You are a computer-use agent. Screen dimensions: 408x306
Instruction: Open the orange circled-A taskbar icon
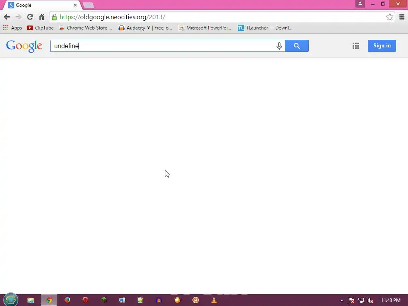pos(195,300)
